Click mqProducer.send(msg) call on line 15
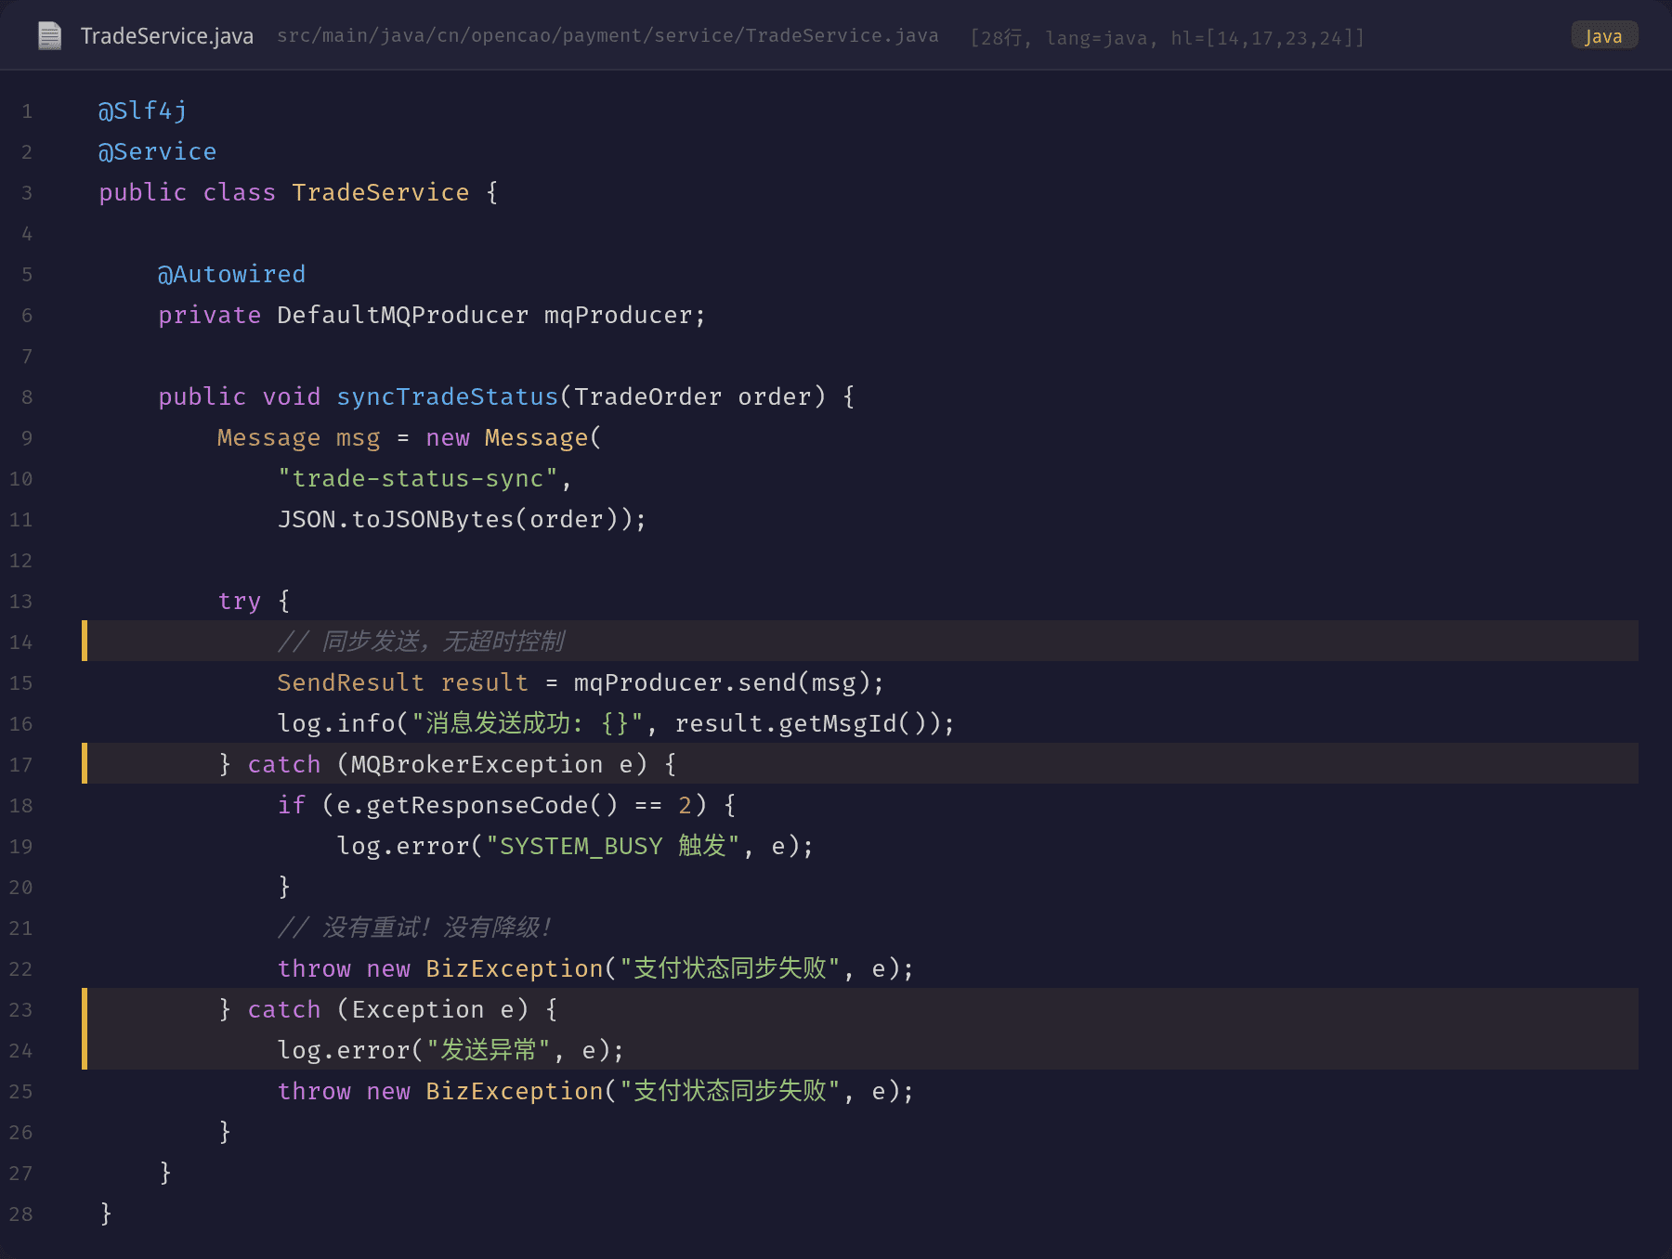Viewport: 1672px width, 1259px height. click(722, 683)
